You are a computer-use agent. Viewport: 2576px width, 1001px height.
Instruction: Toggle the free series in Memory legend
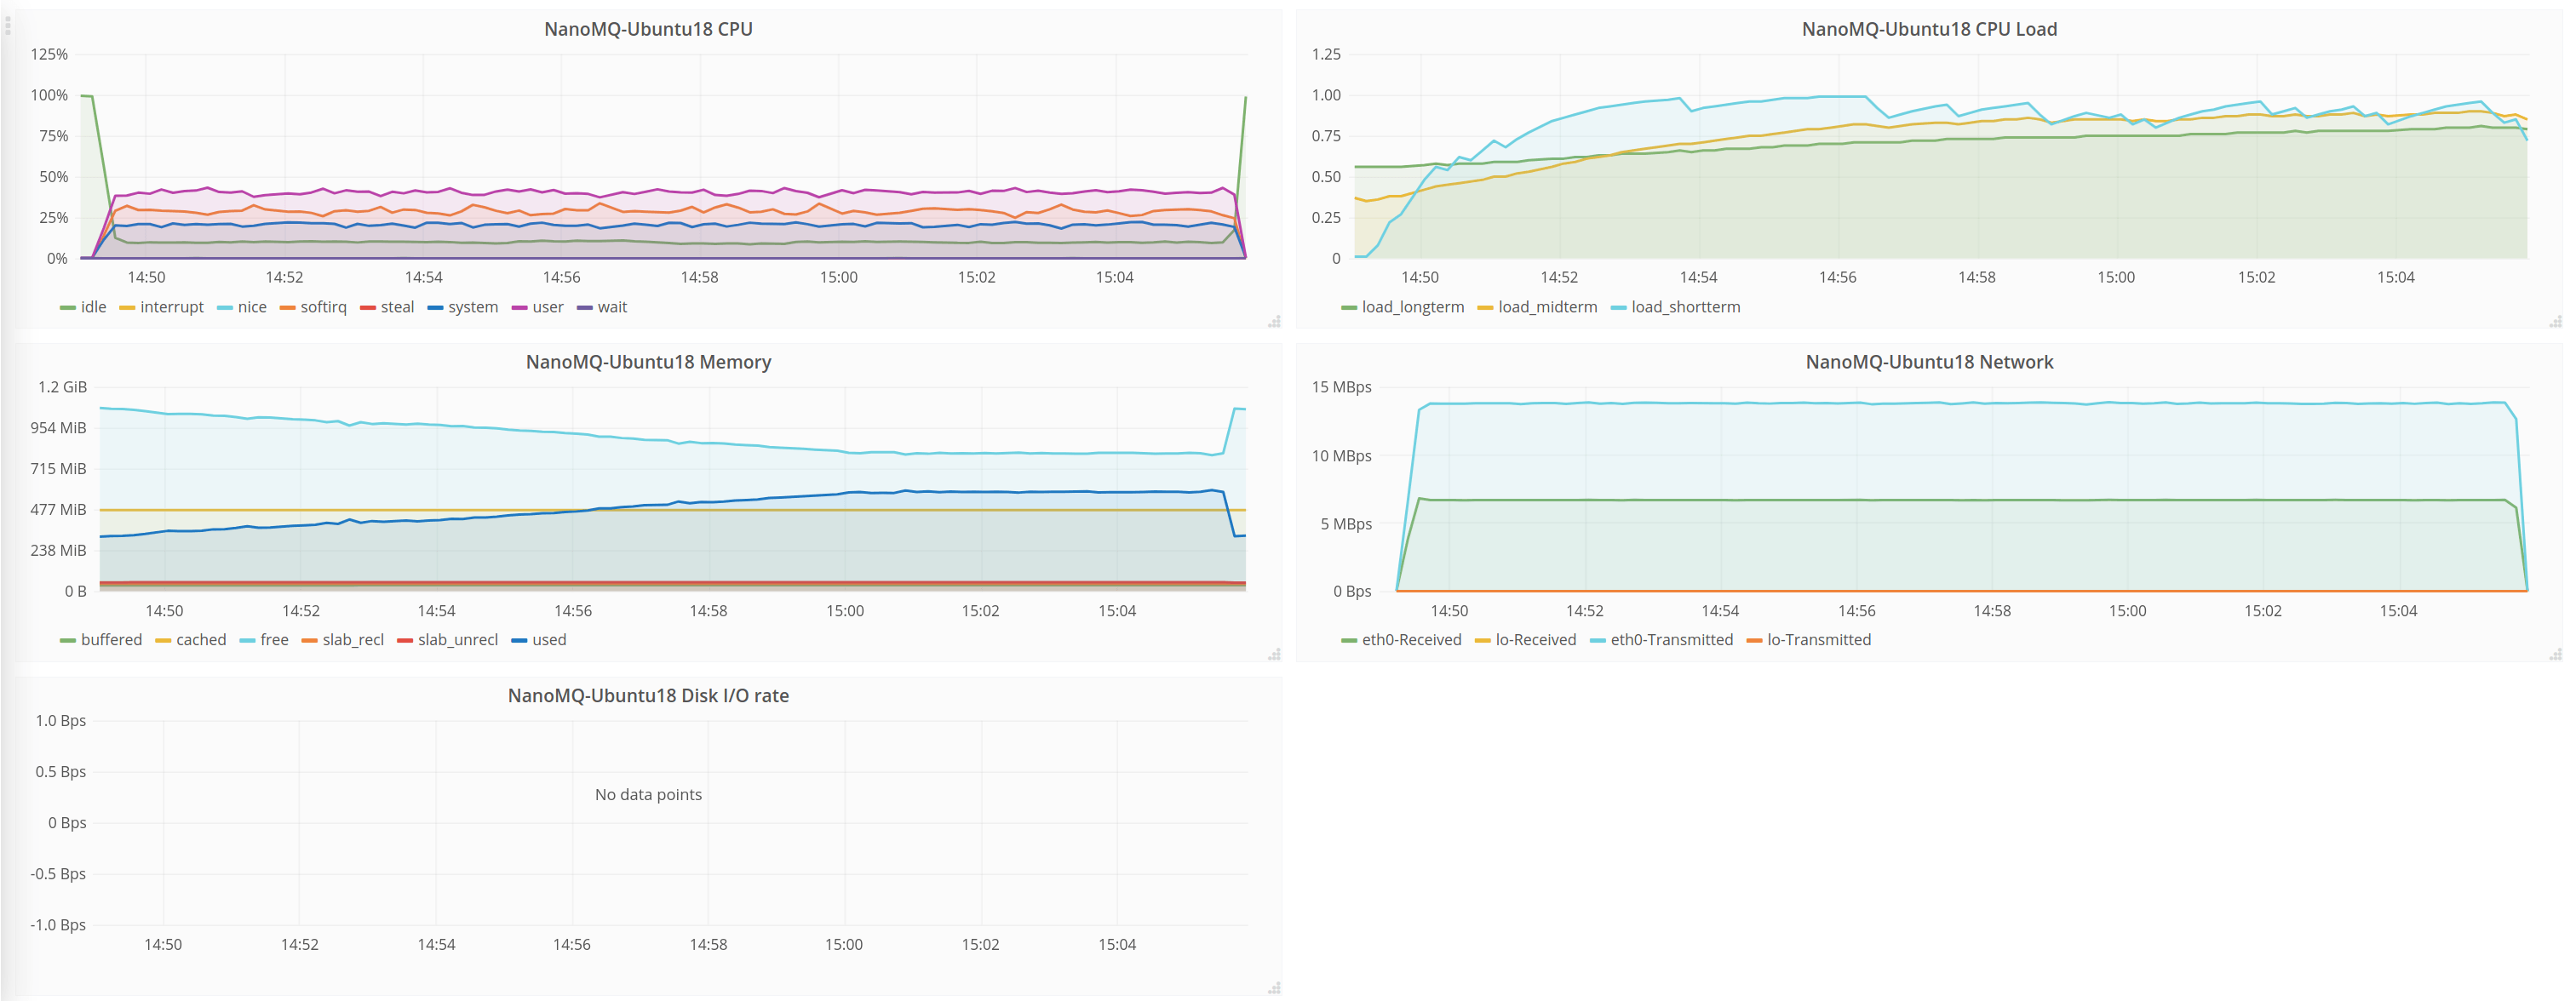pyautogui.click(x=274, y=640)
